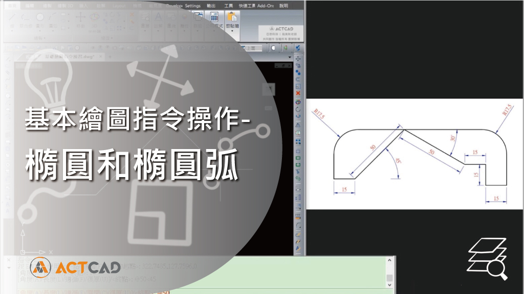This screenshot has width=524, height=294.
Task: Click the green and red render icon
Action: click(286, 48)
